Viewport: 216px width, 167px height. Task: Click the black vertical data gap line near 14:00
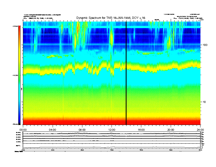126,73
